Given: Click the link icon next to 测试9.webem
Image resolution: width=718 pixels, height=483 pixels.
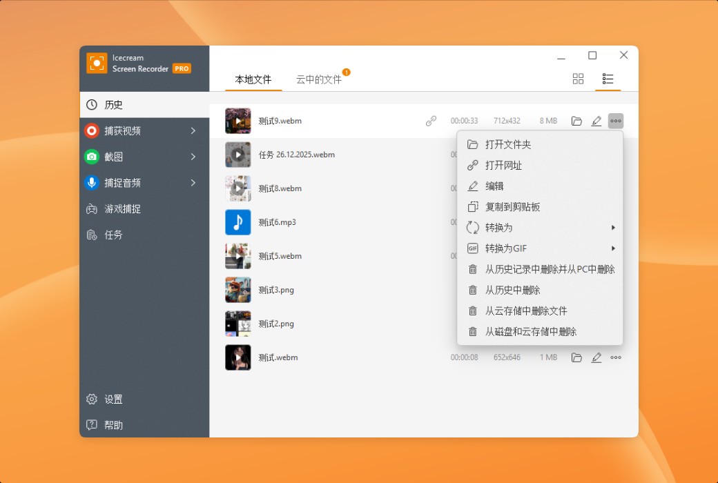Looking at the screenshot, I should (x=431, y=120).
